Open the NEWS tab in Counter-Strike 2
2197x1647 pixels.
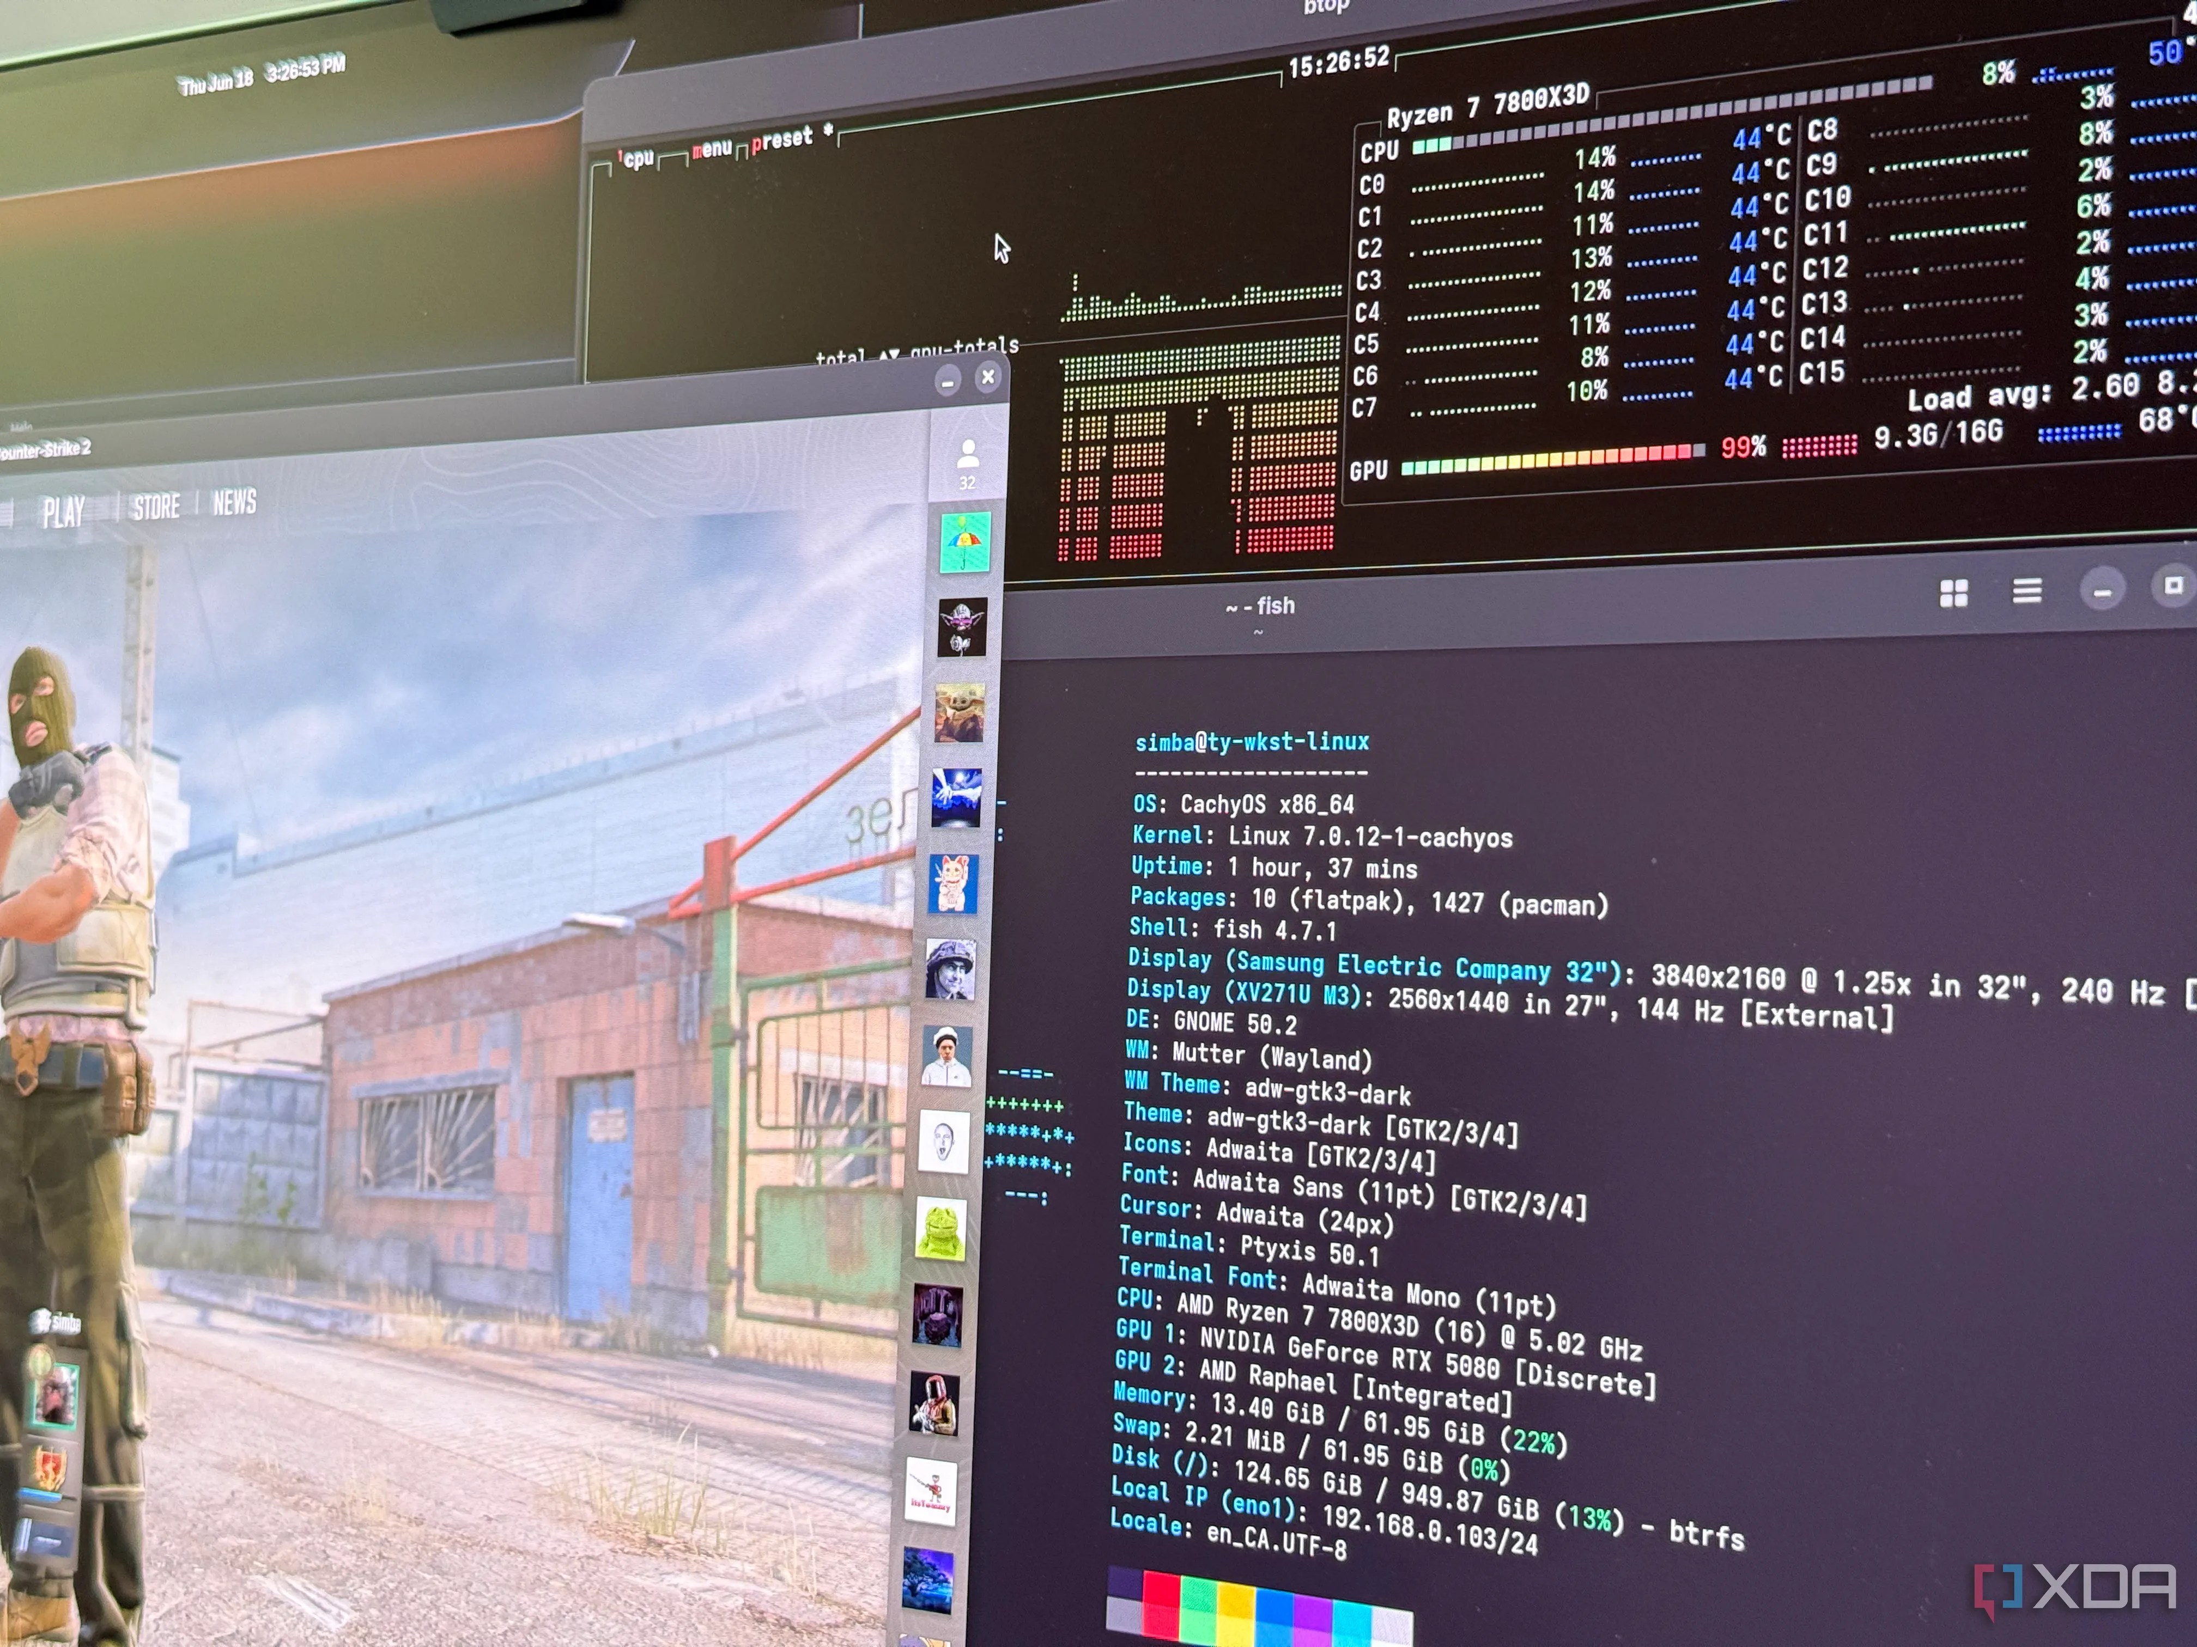click(x=234, y=502)
